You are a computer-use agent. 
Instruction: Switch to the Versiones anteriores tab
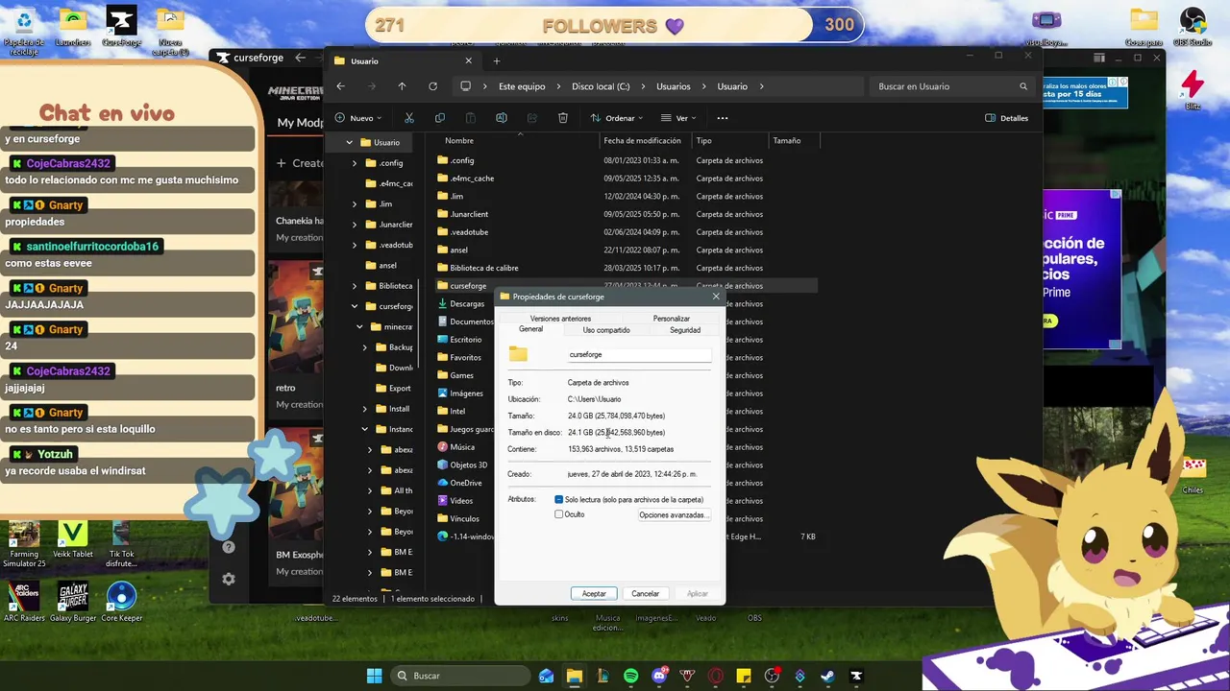pyautogui.click(x=560, y=319)
